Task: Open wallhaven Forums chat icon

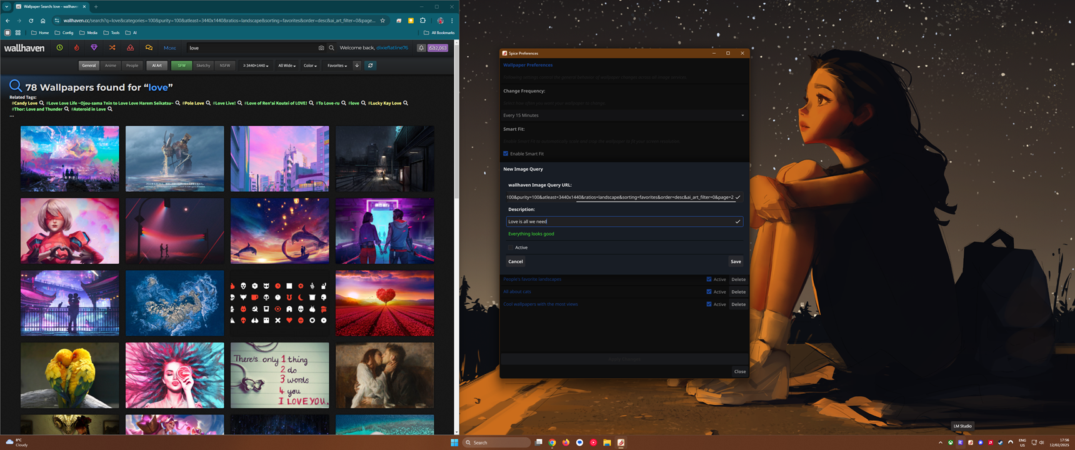Action: pos(149,47)
